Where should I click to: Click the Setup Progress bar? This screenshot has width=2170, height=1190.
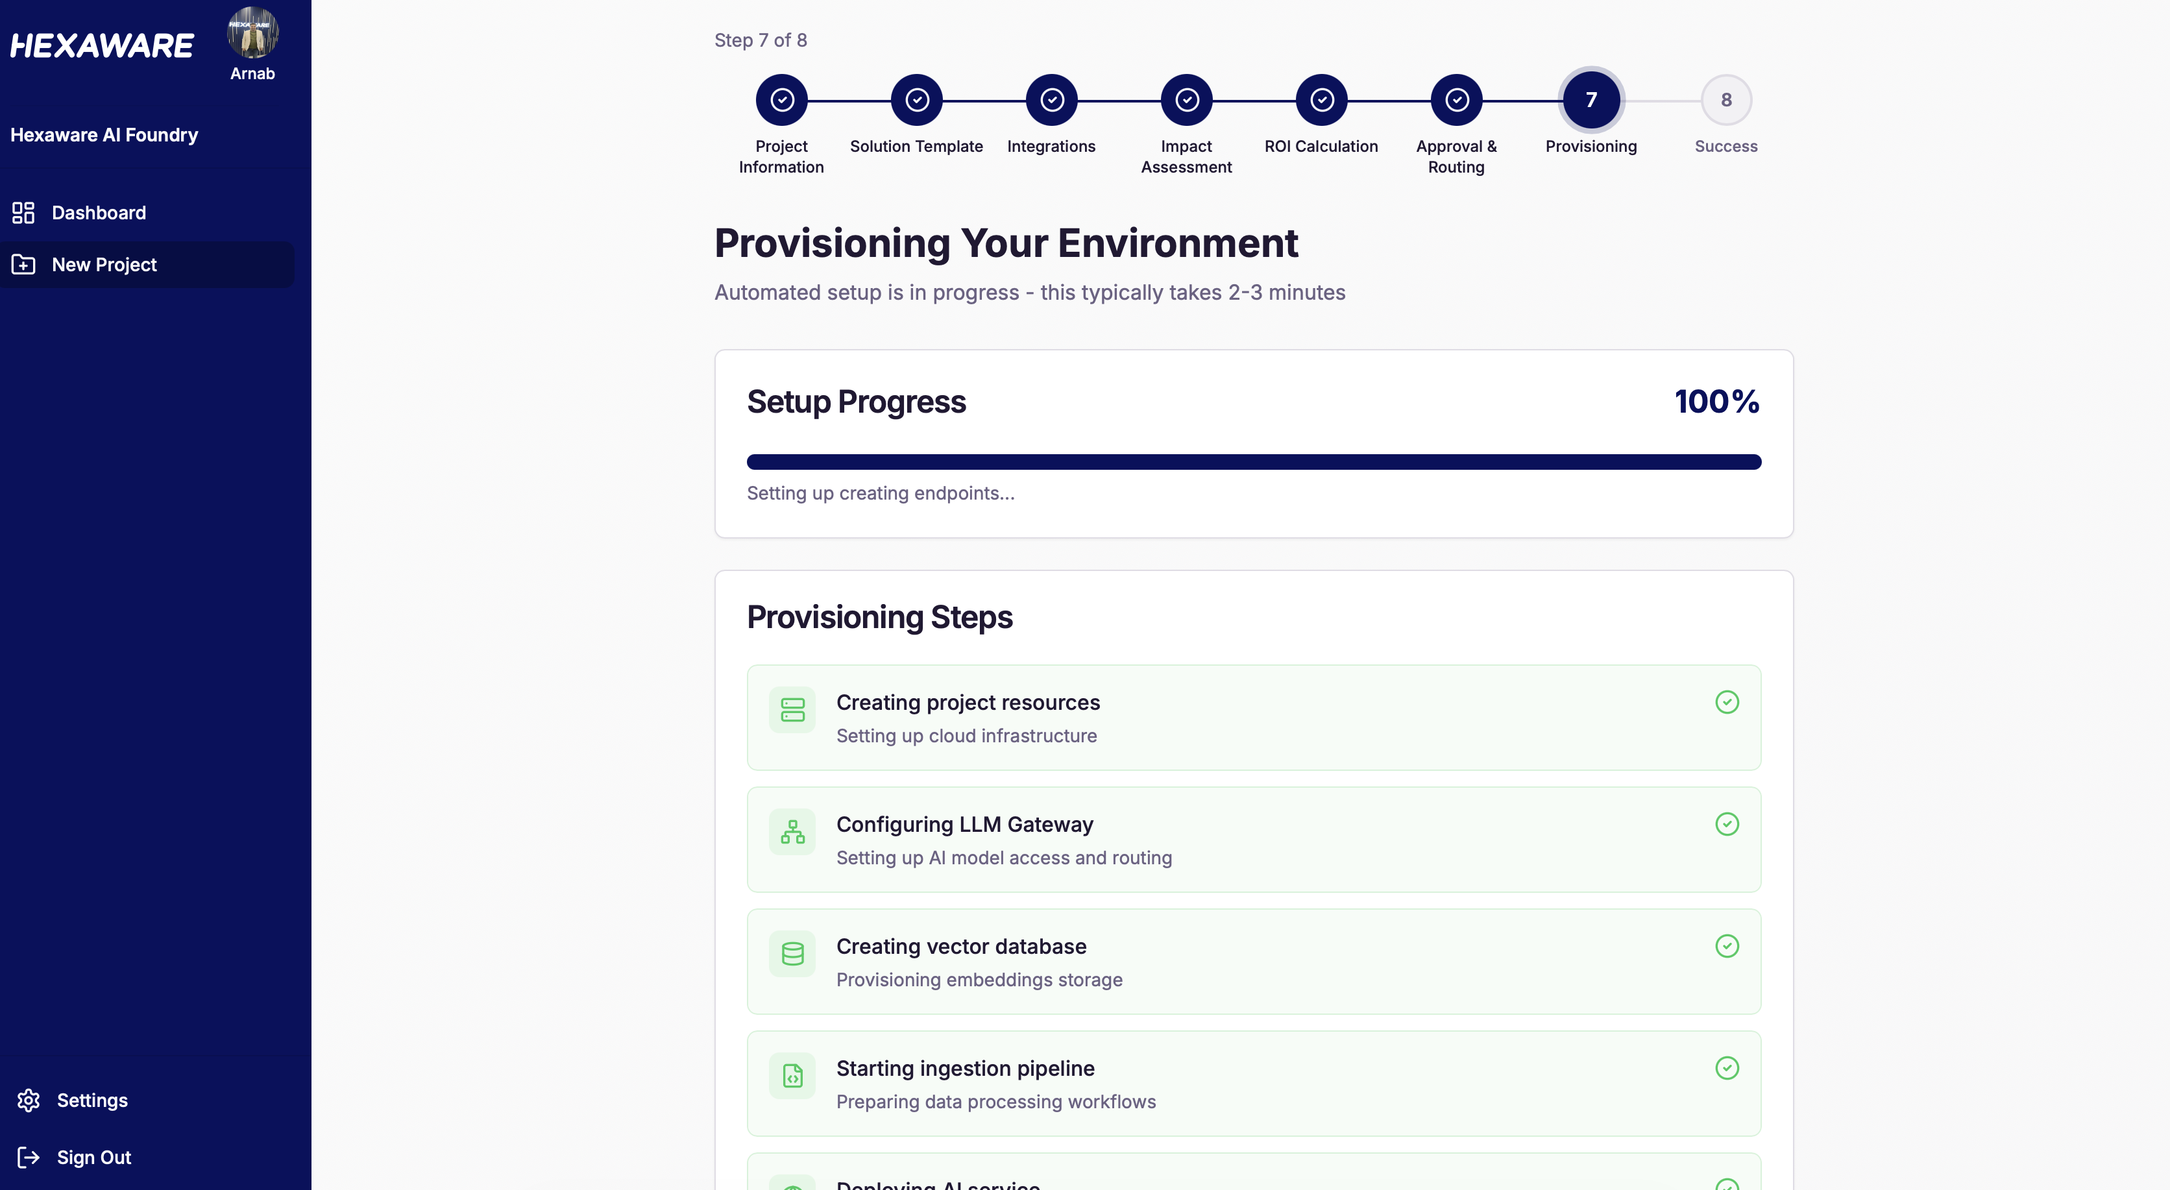pos(1254,461)
